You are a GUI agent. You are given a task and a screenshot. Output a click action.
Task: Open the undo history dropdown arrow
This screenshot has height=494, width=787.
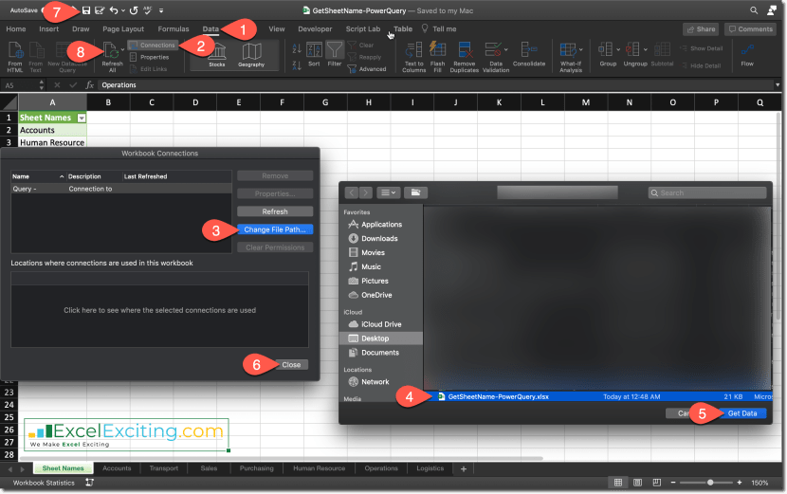pos(123,10)
